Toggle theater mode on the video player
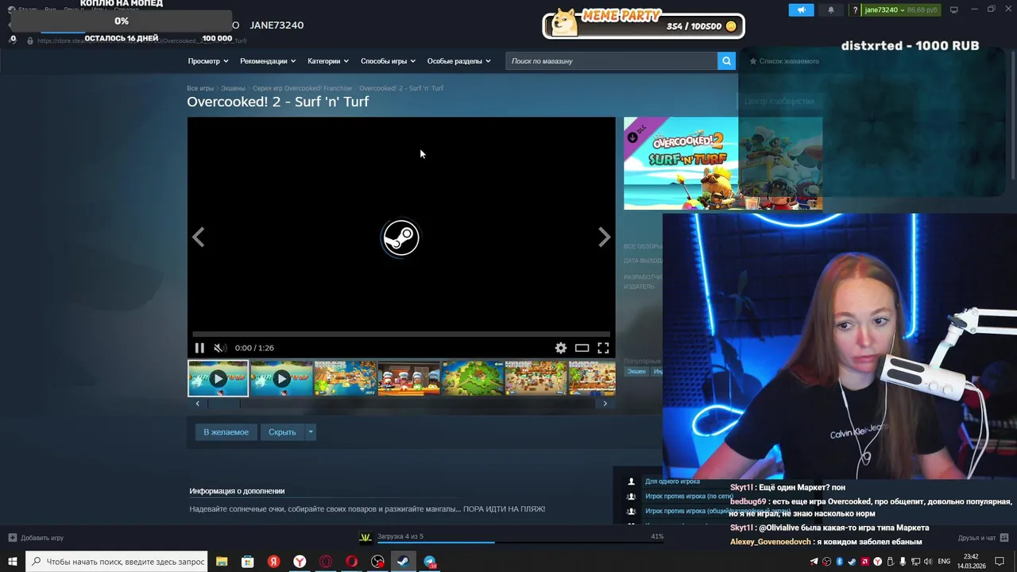The height and width of the screenshot is (572, 1017). tap(582, 348)
